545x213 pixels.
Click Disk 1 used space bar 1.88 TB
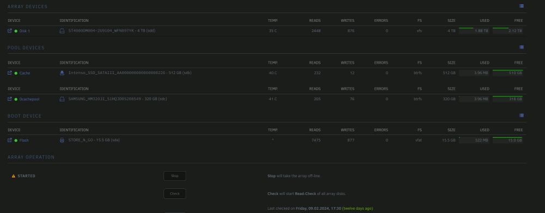coord(474,31)
